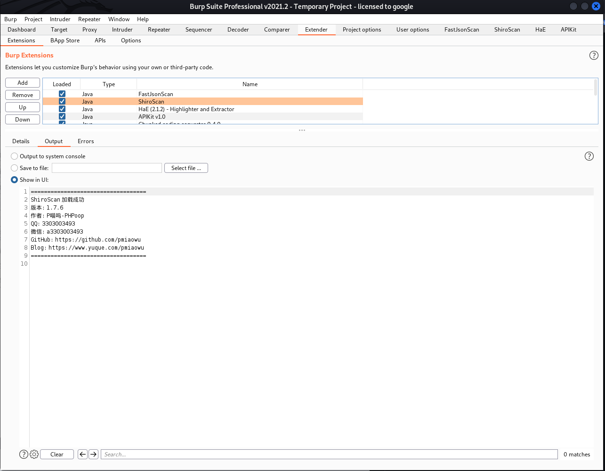Switch to the Repeater tab

(x=159, y=29)
